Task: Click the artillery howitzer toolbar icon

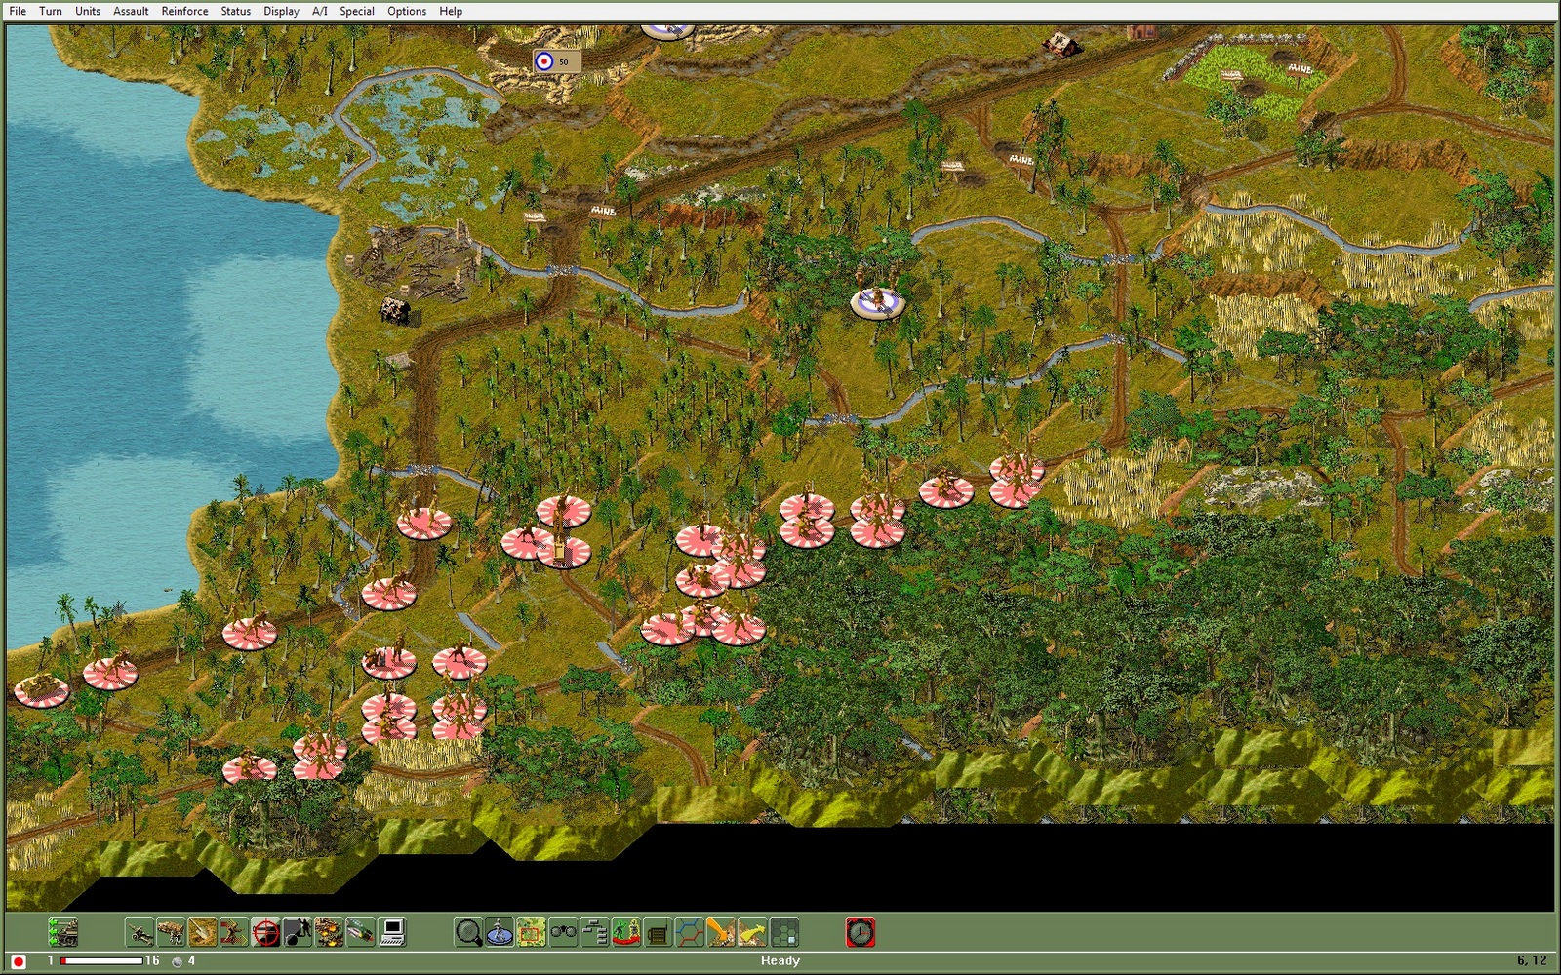Action: pos(140,933)
